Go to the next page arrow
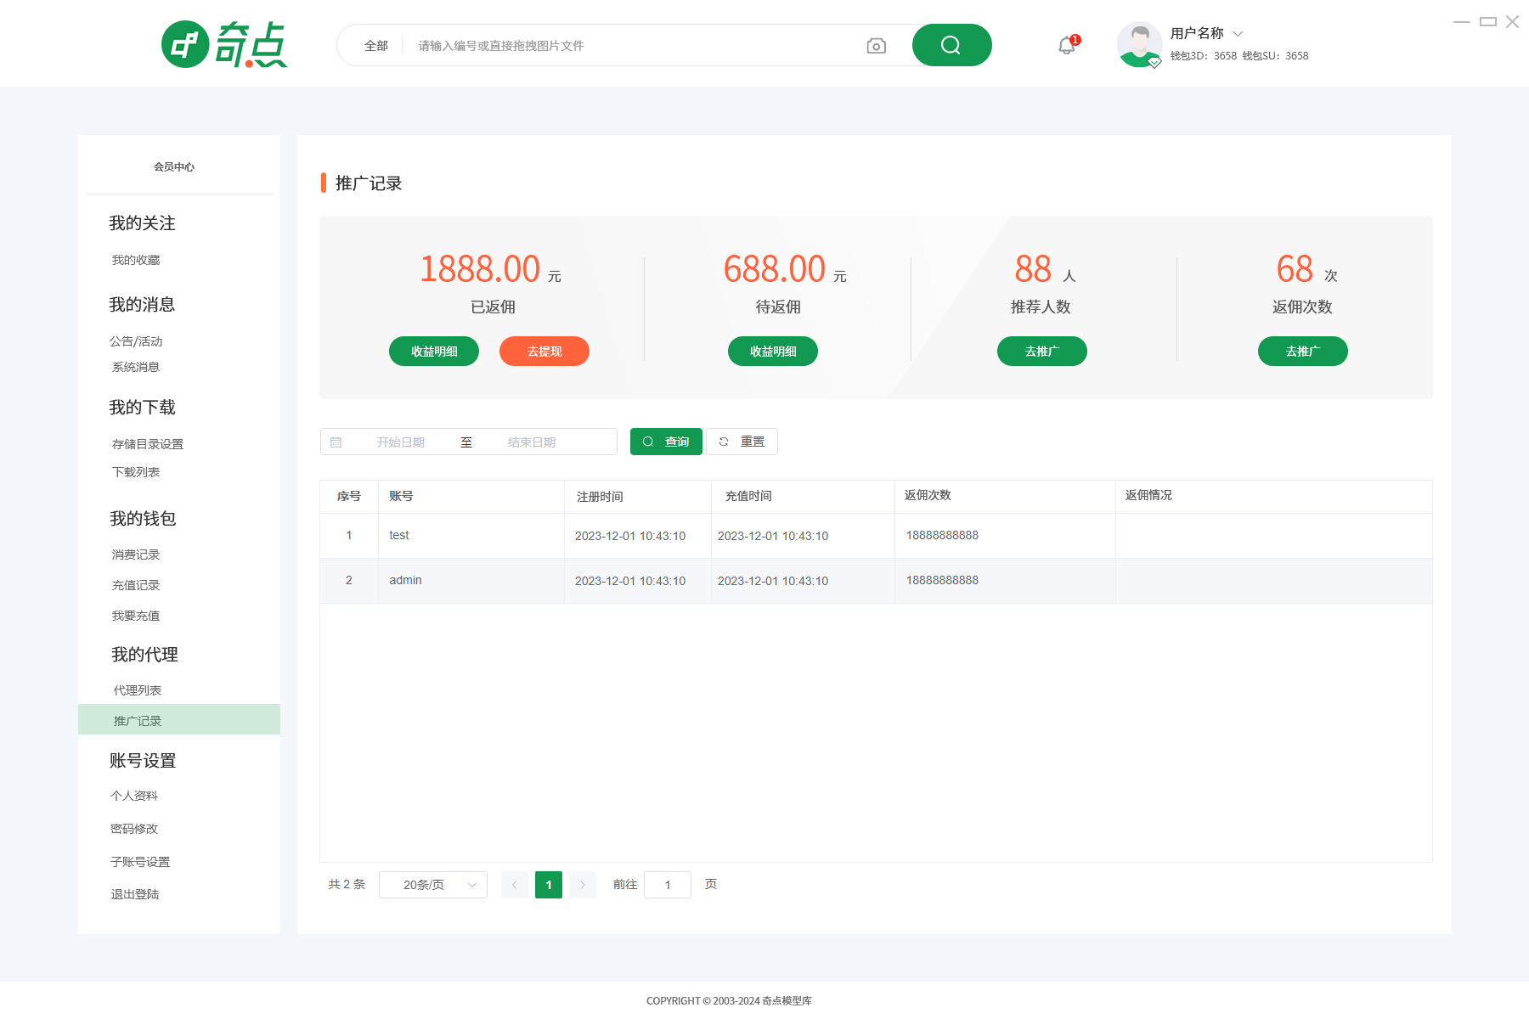This screenshot has width=1529, height=1019. point(583,885)
